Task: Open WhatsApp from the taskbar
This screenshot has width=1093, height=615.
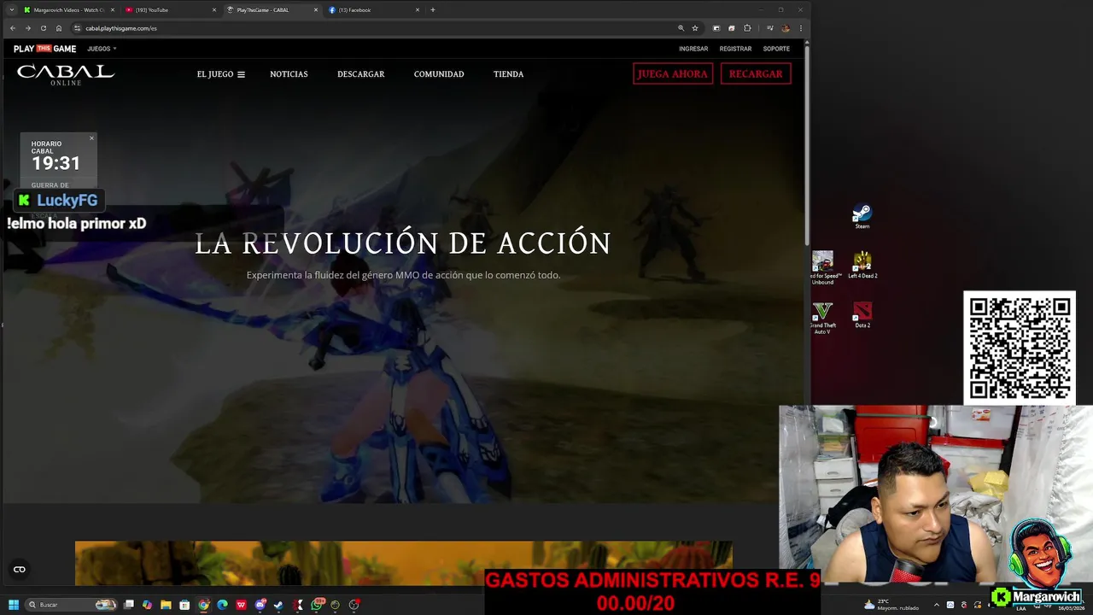Action: [317, 605]
